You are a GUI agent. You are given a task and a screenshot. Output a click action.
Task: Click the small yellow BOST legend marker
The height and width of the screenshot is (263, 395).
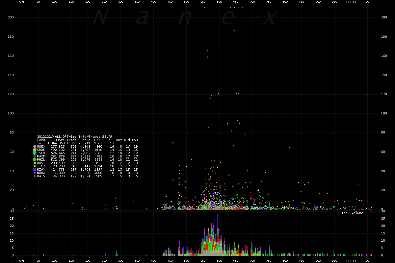tap(35, 163)
